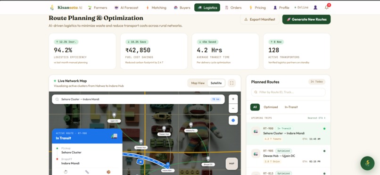Go to the Pricing page
This screenshot has height=175, width=380.
click(257, 8)
